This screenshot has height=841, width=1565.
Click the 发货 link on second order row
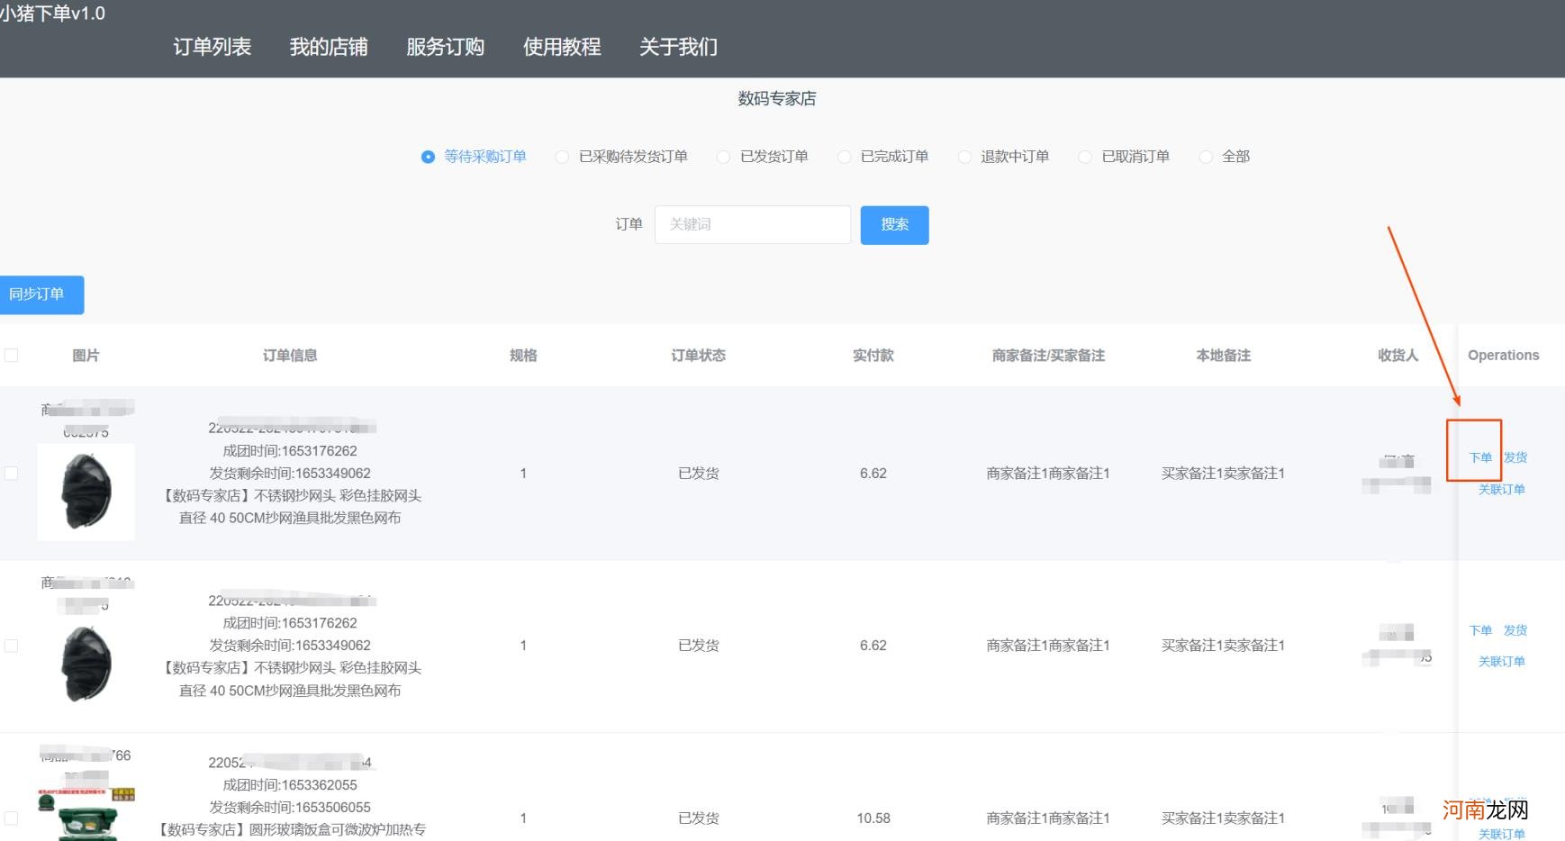click(x=1515, y=630)
